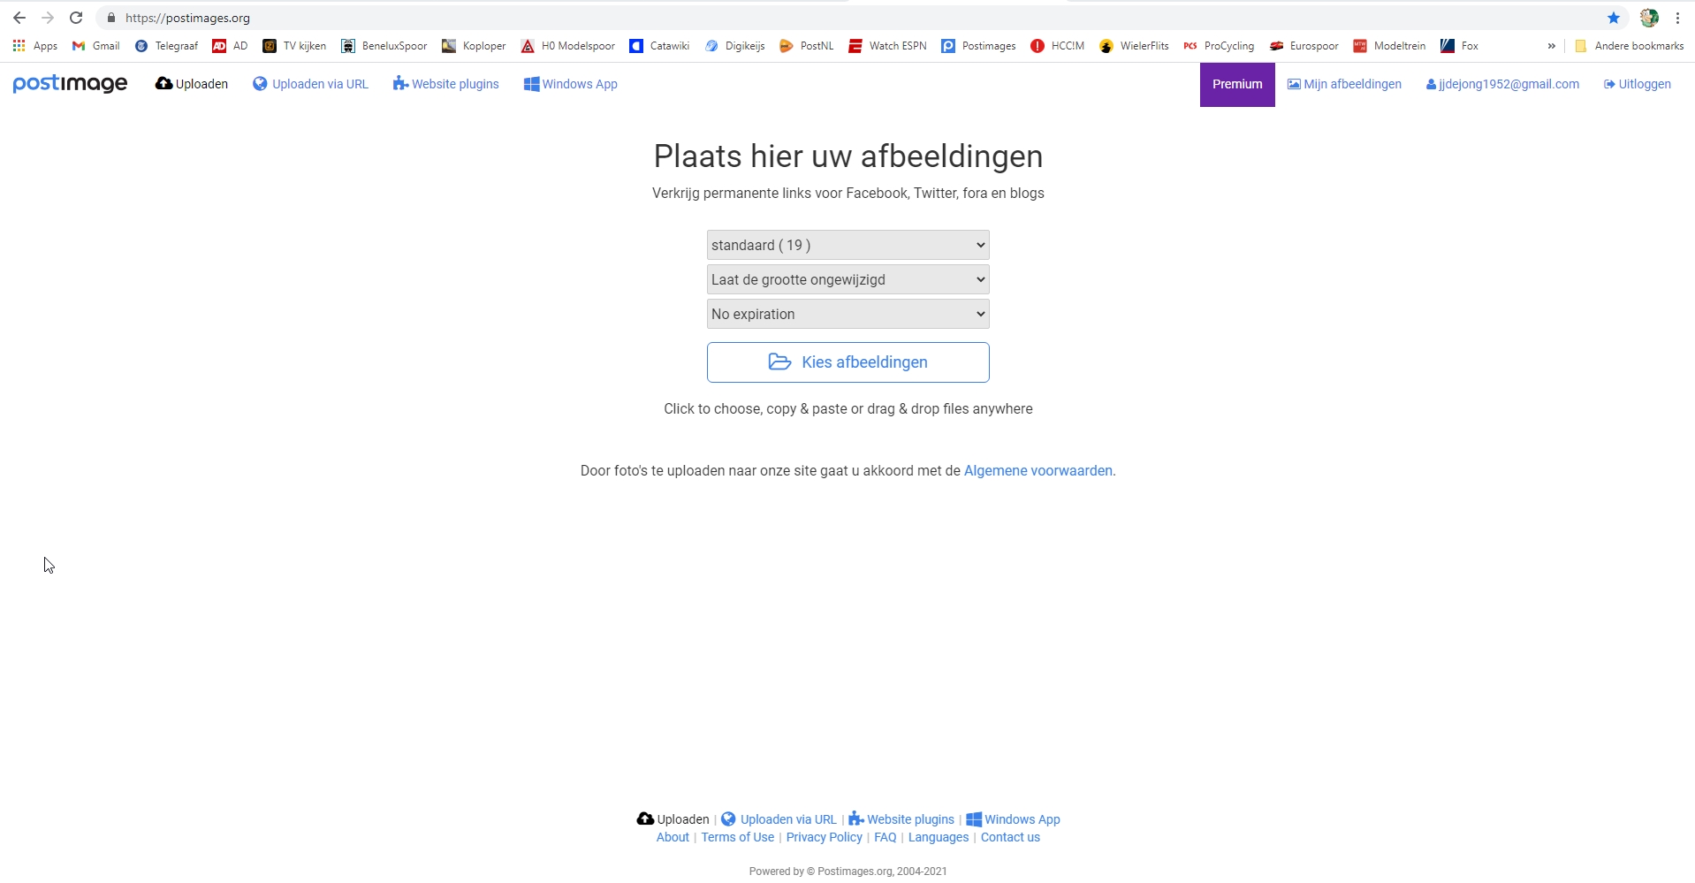Click the purple Premium button
Image resolution: width=1695 pixels, height=883 pixels.
pos(1237,84)
